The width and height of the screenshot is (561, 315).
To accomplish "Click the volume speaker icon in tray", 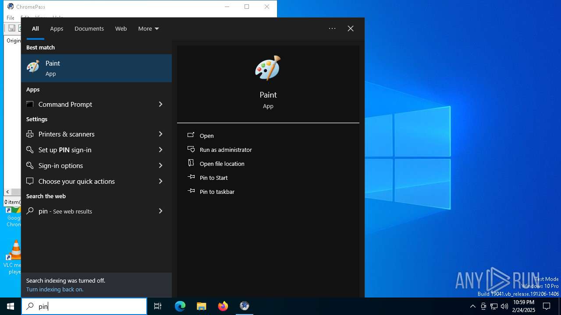I will pos(504,306).
